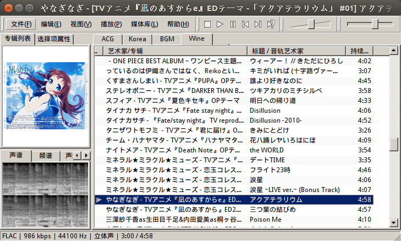Skip to the previous track
Image resolution: width=401 pixels, height=241 pixels.
[245, 24]
